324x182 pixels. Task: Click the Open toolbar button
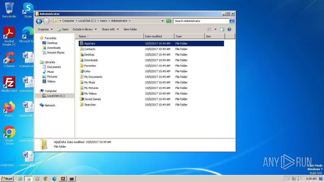[63, 29]
